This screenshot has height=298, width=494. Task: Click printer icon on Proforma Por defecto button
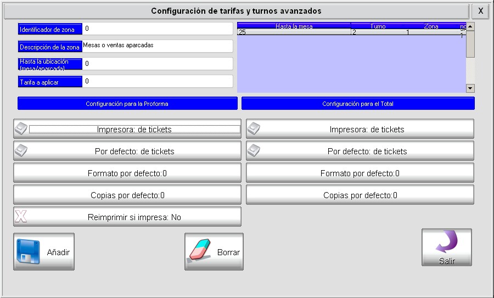pos(21,150)
